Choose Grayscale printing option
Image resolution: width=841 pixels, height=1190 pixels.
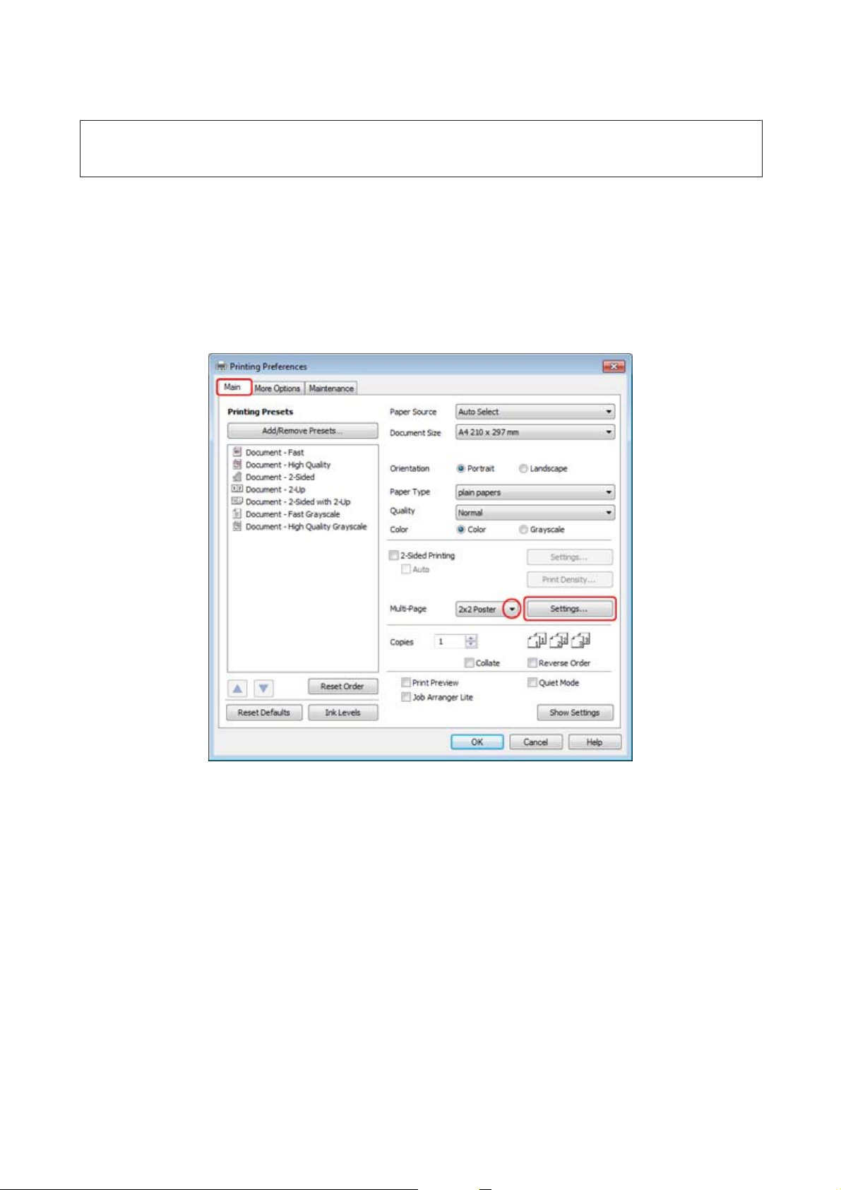tap(523, 529)
